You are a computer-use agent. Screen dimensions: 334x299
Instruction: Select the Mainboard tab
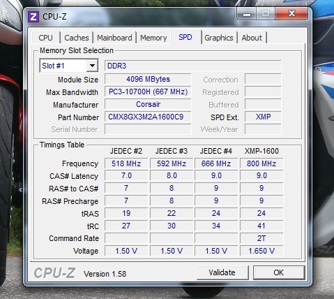pos(114,38)
